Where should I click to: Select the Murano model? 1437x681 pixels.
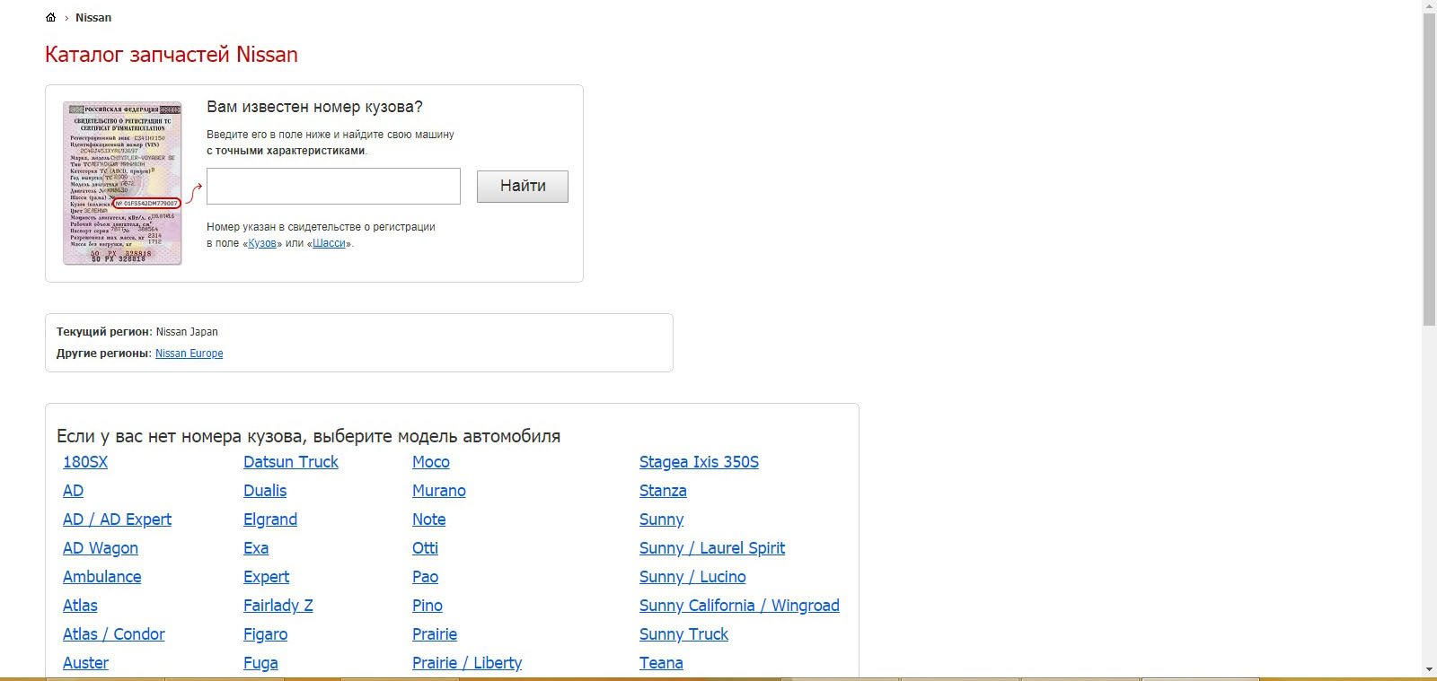[x=439, y=491]
